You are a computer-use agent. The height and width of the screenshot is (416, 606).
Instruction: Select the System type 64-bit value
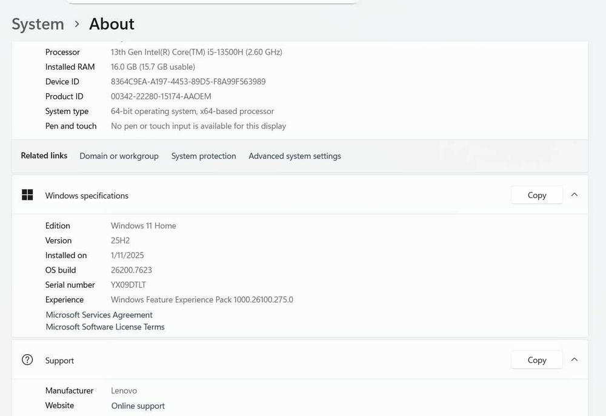pyautogui.click(x=193, y=111)
